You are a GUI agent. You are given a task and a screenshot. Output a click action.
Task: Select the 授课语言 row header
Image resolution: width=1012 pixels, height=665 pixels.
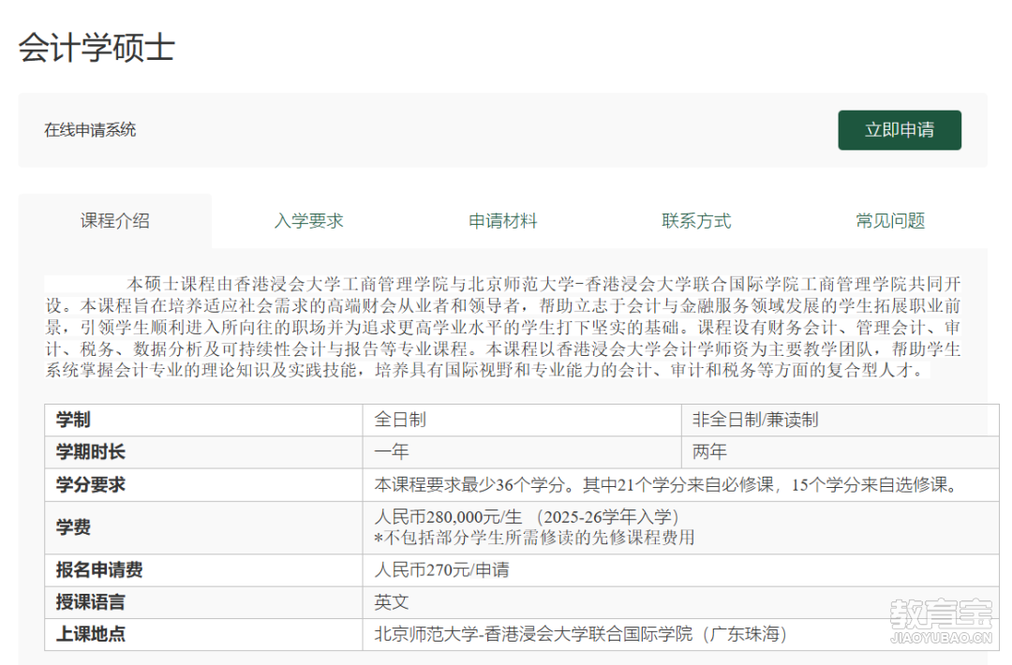203,602
